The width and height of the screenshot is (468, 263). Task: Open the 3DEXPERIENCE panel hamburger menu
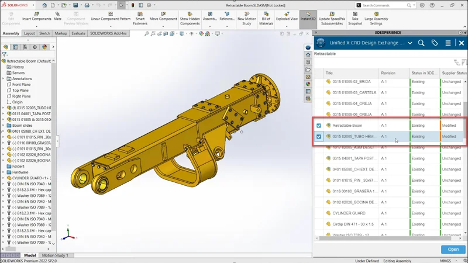tap(448, 43)
